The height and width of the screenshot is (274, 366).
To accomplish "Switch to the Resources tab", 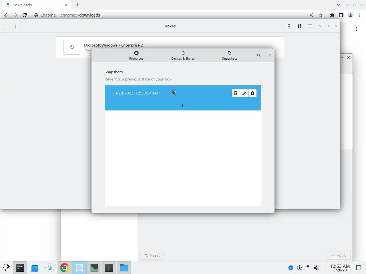I will click(136, 55).
